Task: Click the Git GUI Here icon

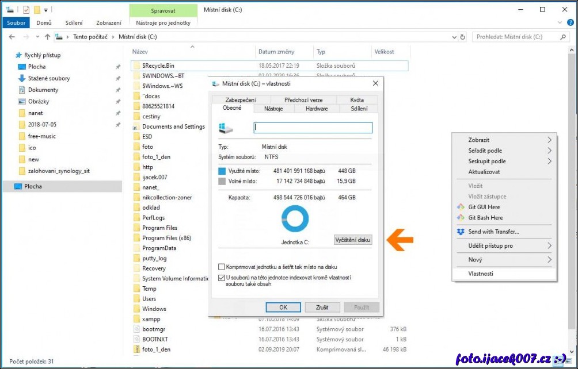Action: tap(461, 207)
